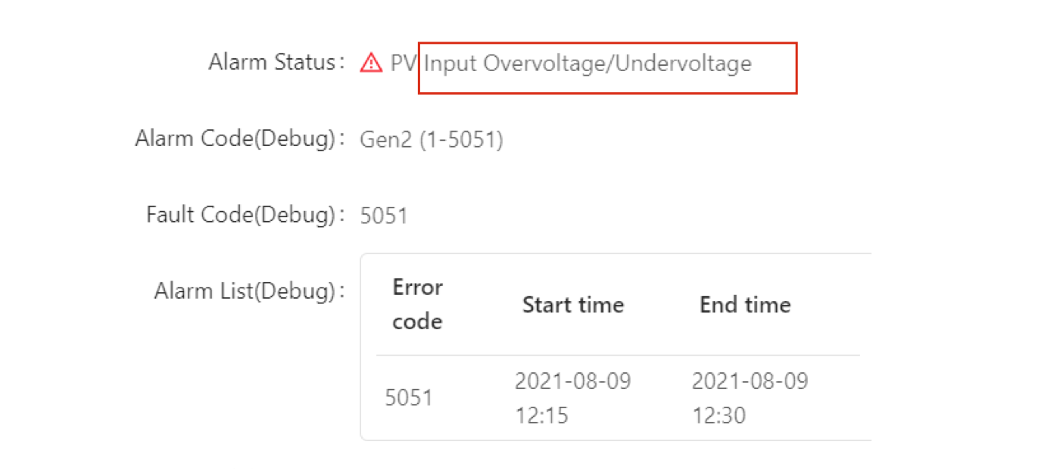
Task: Click the Alarm Status label
Action: point(271,62)
